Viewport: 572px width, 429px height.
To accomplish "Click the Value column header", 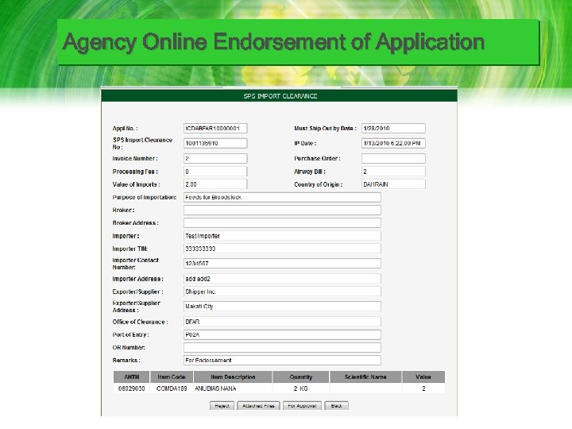I will (423, 377).
